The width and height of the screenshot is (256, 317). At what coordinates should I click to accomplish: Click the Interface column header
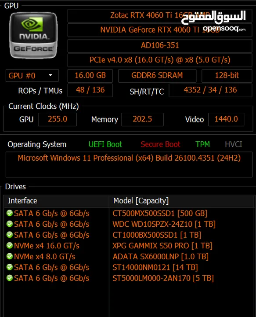click(57, 201)
